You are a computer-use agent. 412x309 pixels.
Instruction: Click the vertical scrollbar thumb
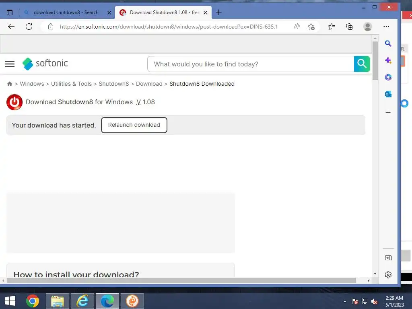point(375,60)
